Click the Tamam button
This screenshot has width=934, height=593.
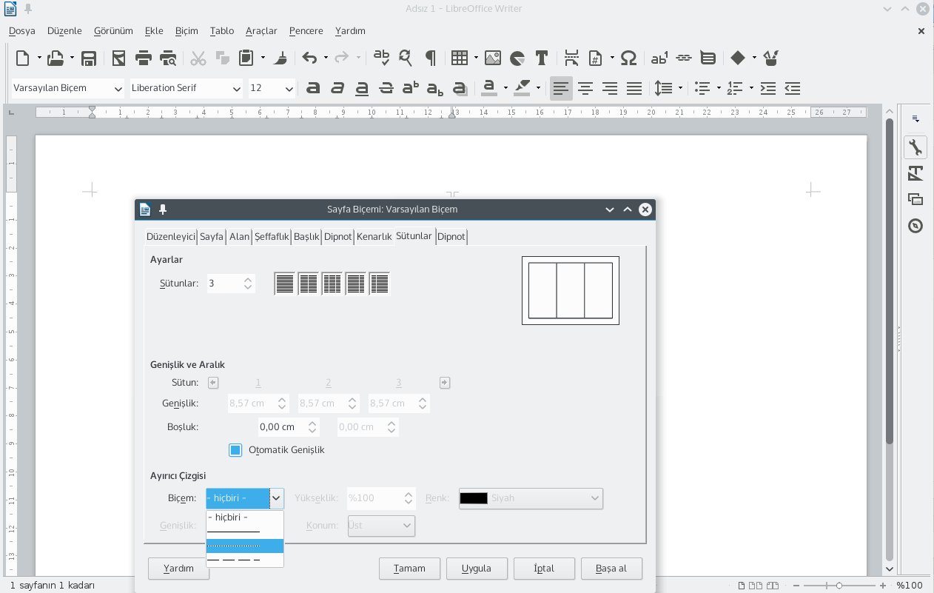pos(409,569)
